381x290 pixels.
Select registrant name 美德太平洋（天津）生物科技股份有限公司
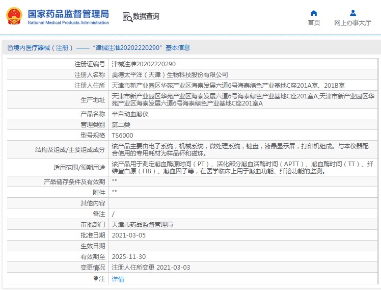tap(170, 74)
